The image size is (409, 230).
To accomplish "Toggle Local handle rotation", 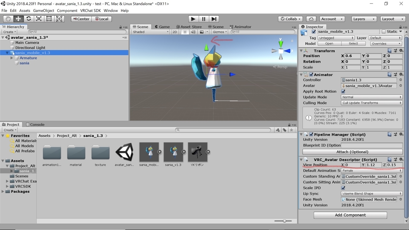I will [x=101, y=19].
